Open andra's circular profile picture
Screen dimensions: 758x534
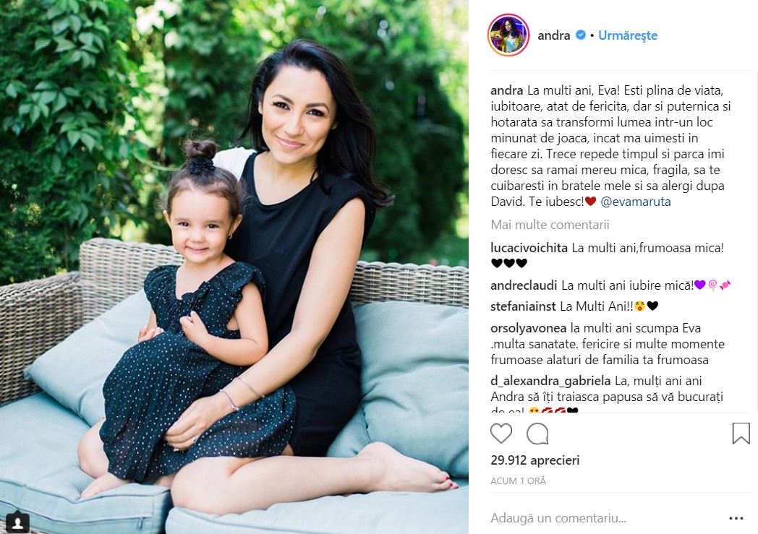pos(508,35)
